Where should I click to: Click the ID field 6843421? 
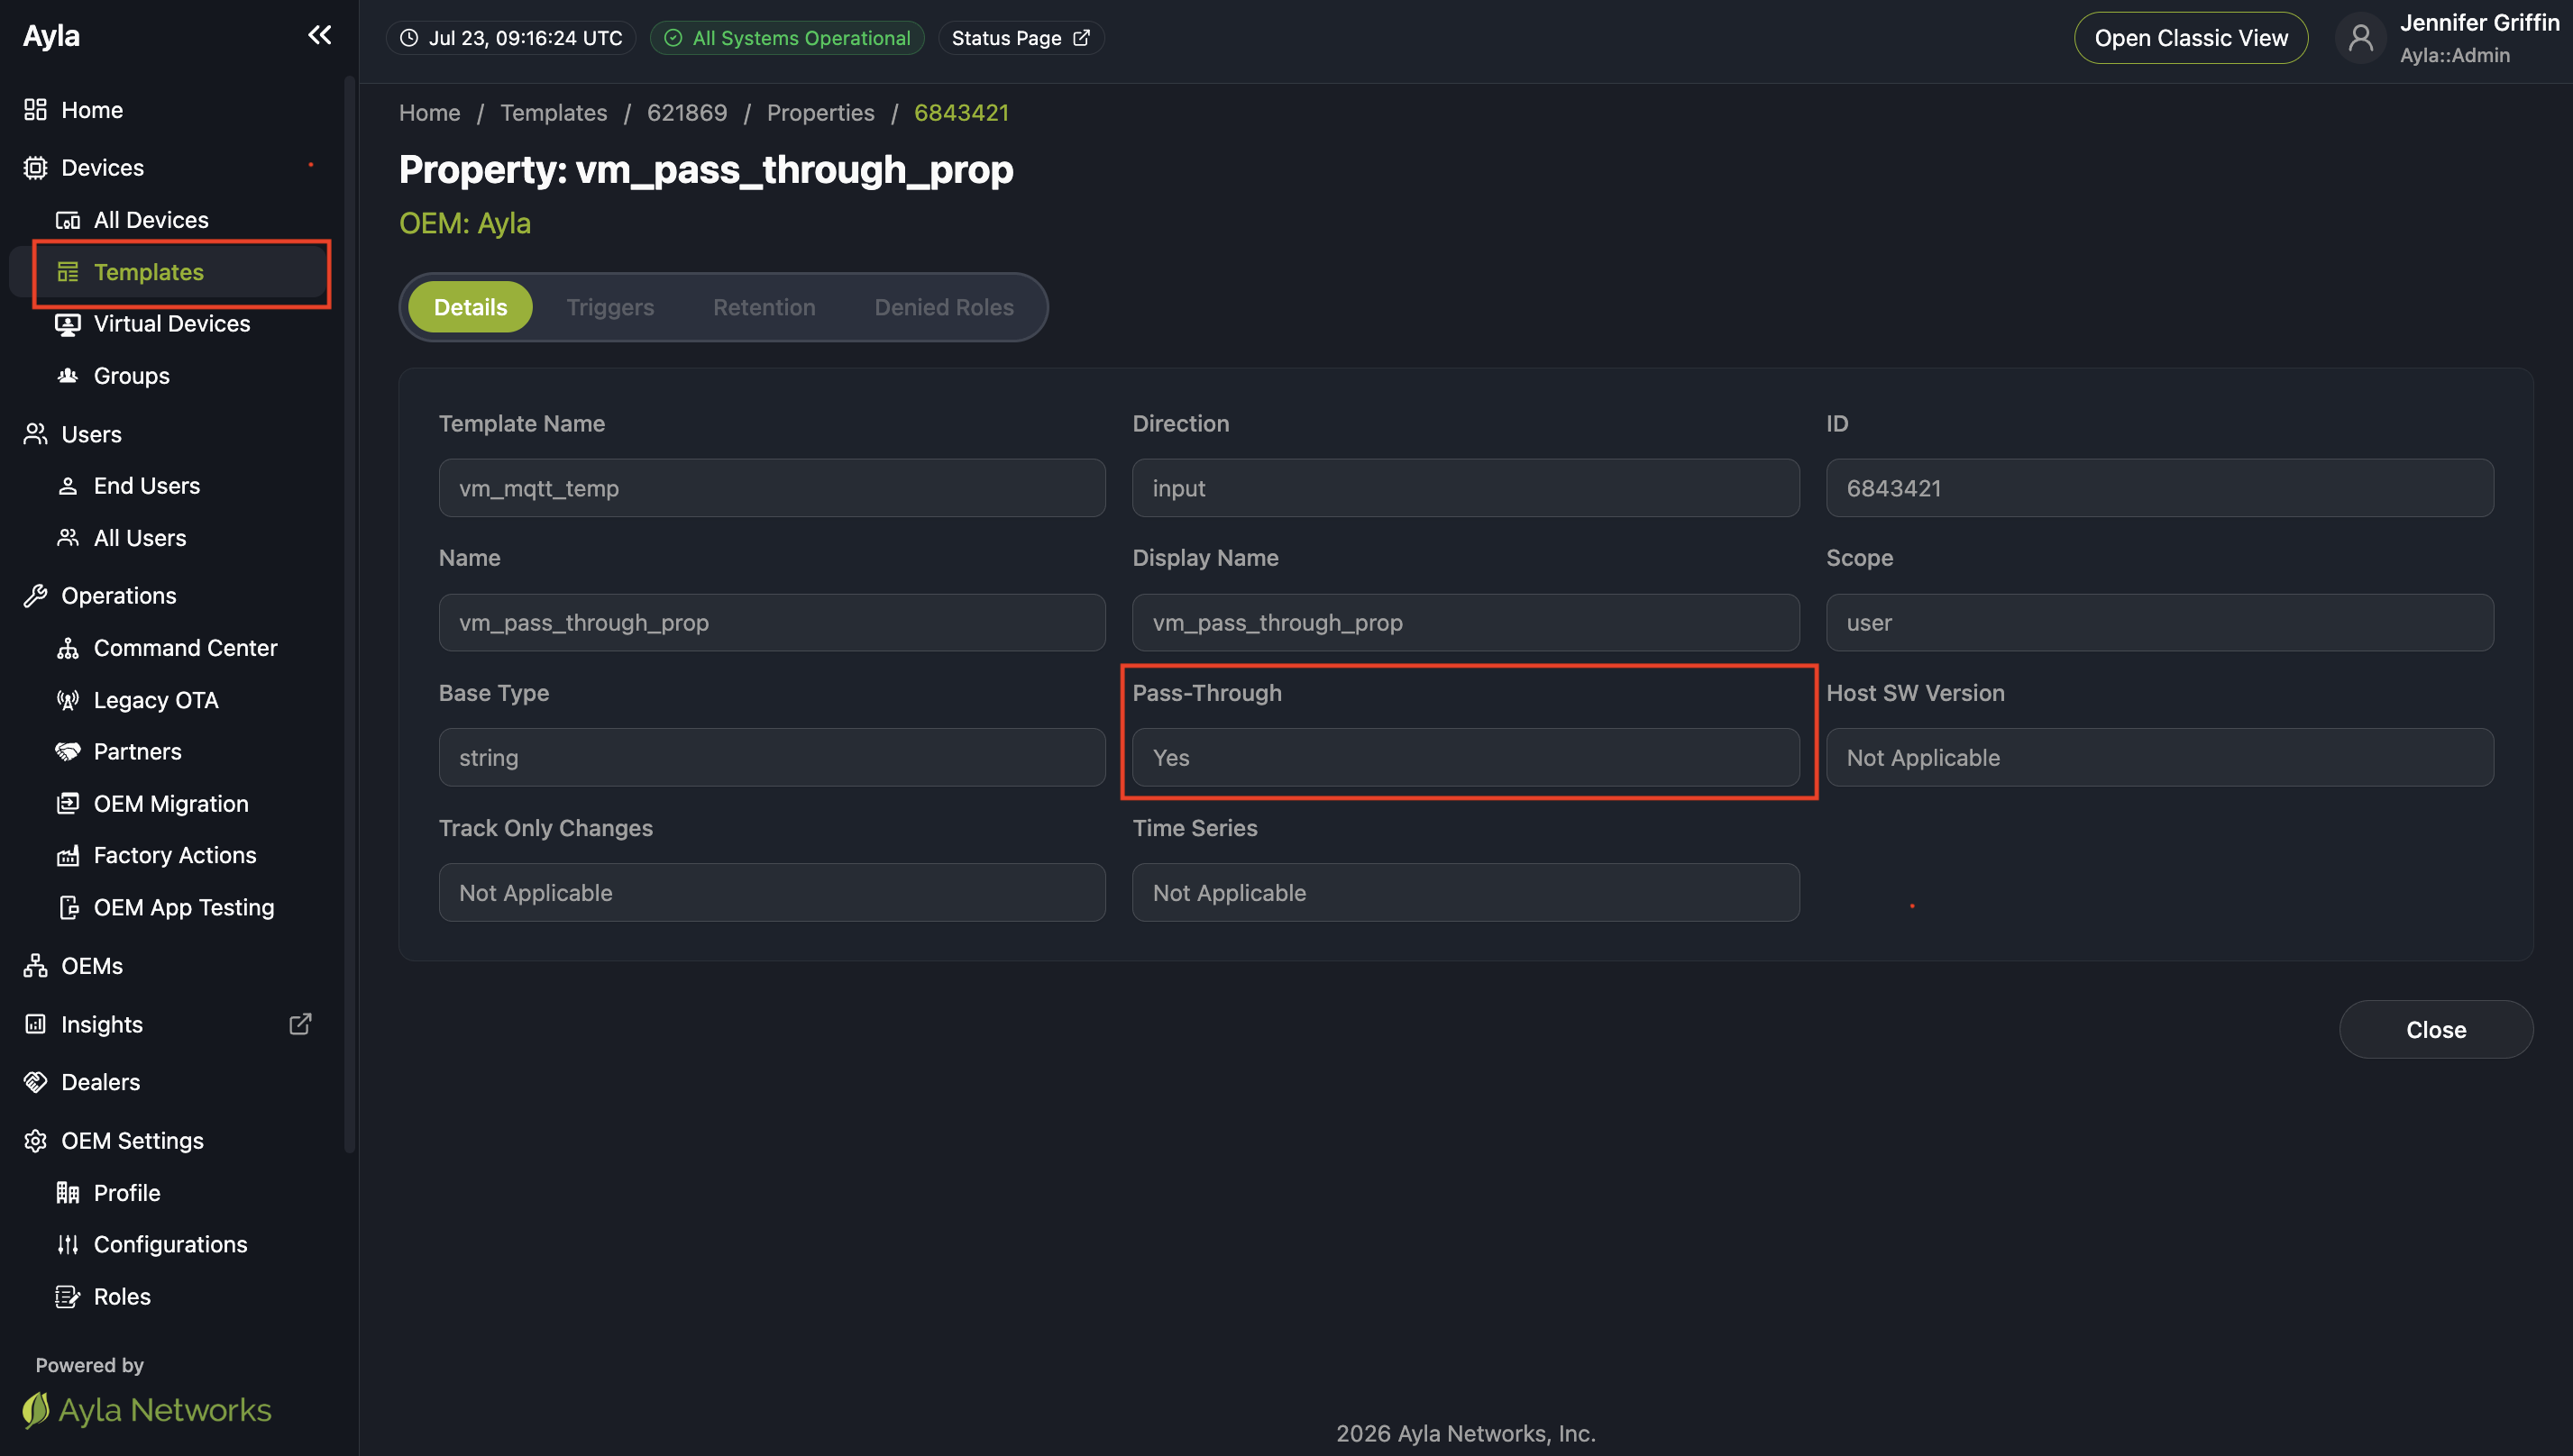pos(2160,488)
